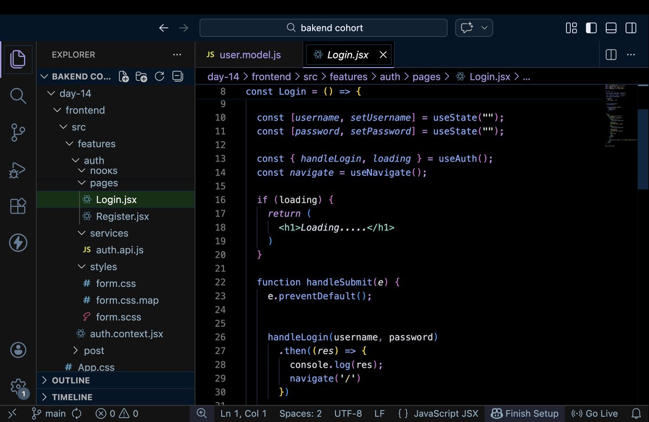Image resolution: width=649 pixels, height=422 pixels.
Task: Open the Run and Debug view
Action: [18, 170]
